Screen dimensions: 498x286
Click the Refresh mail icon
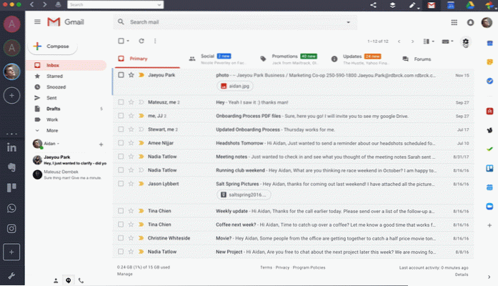pyautogui.click(x=141, y=41)
